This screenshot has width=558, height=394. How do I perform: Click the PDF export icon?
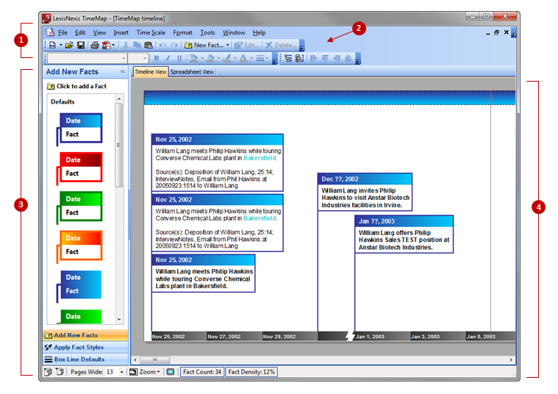point(106,45)
